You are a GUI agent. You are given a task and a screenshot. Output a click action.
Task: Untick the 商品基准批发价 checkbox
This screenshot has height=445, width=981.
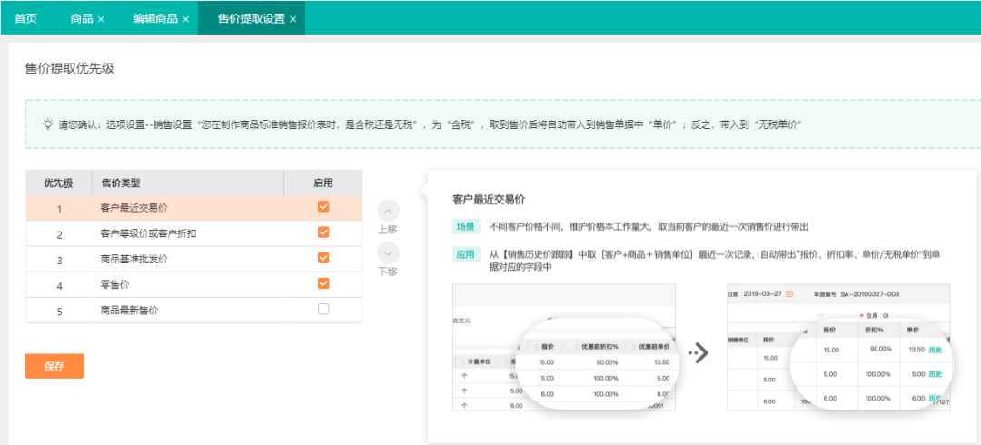pos(323,258)
